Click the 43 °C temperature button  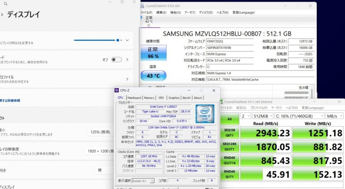click(x=154, y=76)
